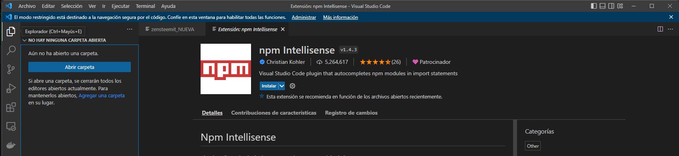Switch to Registro de cambios tab
Image resolution: width=679 pixels, height=156 pixels.
pyautogui.click(x=351, y=113)
